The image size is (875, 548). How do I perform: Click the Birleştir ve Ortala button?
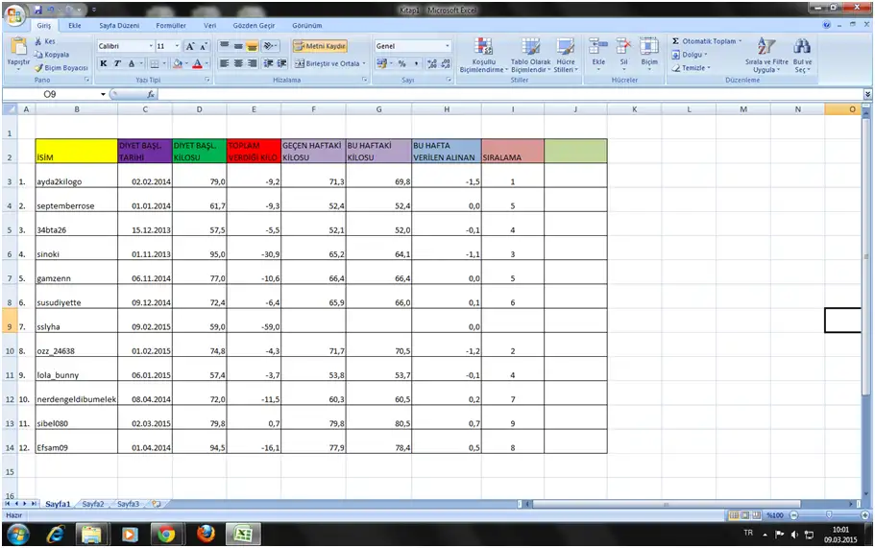[x=327, y=63]
